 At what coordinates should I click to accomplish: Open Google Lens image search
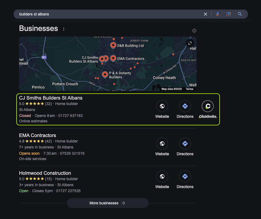(x=228, y=14)
